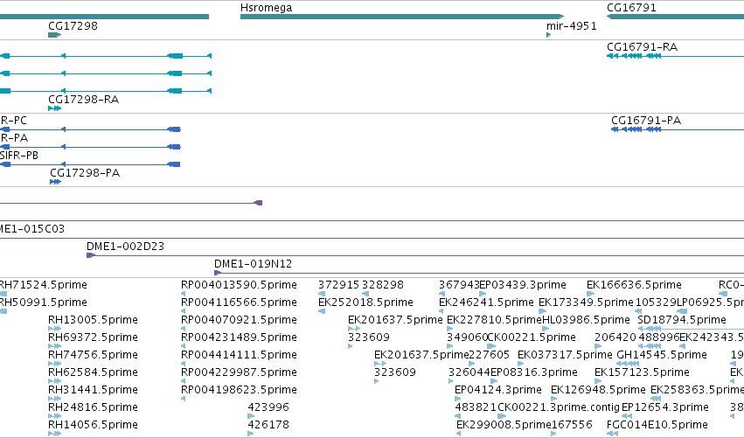
Task: Select the CG17298-RA transcript label
Action: pos(84,99)
